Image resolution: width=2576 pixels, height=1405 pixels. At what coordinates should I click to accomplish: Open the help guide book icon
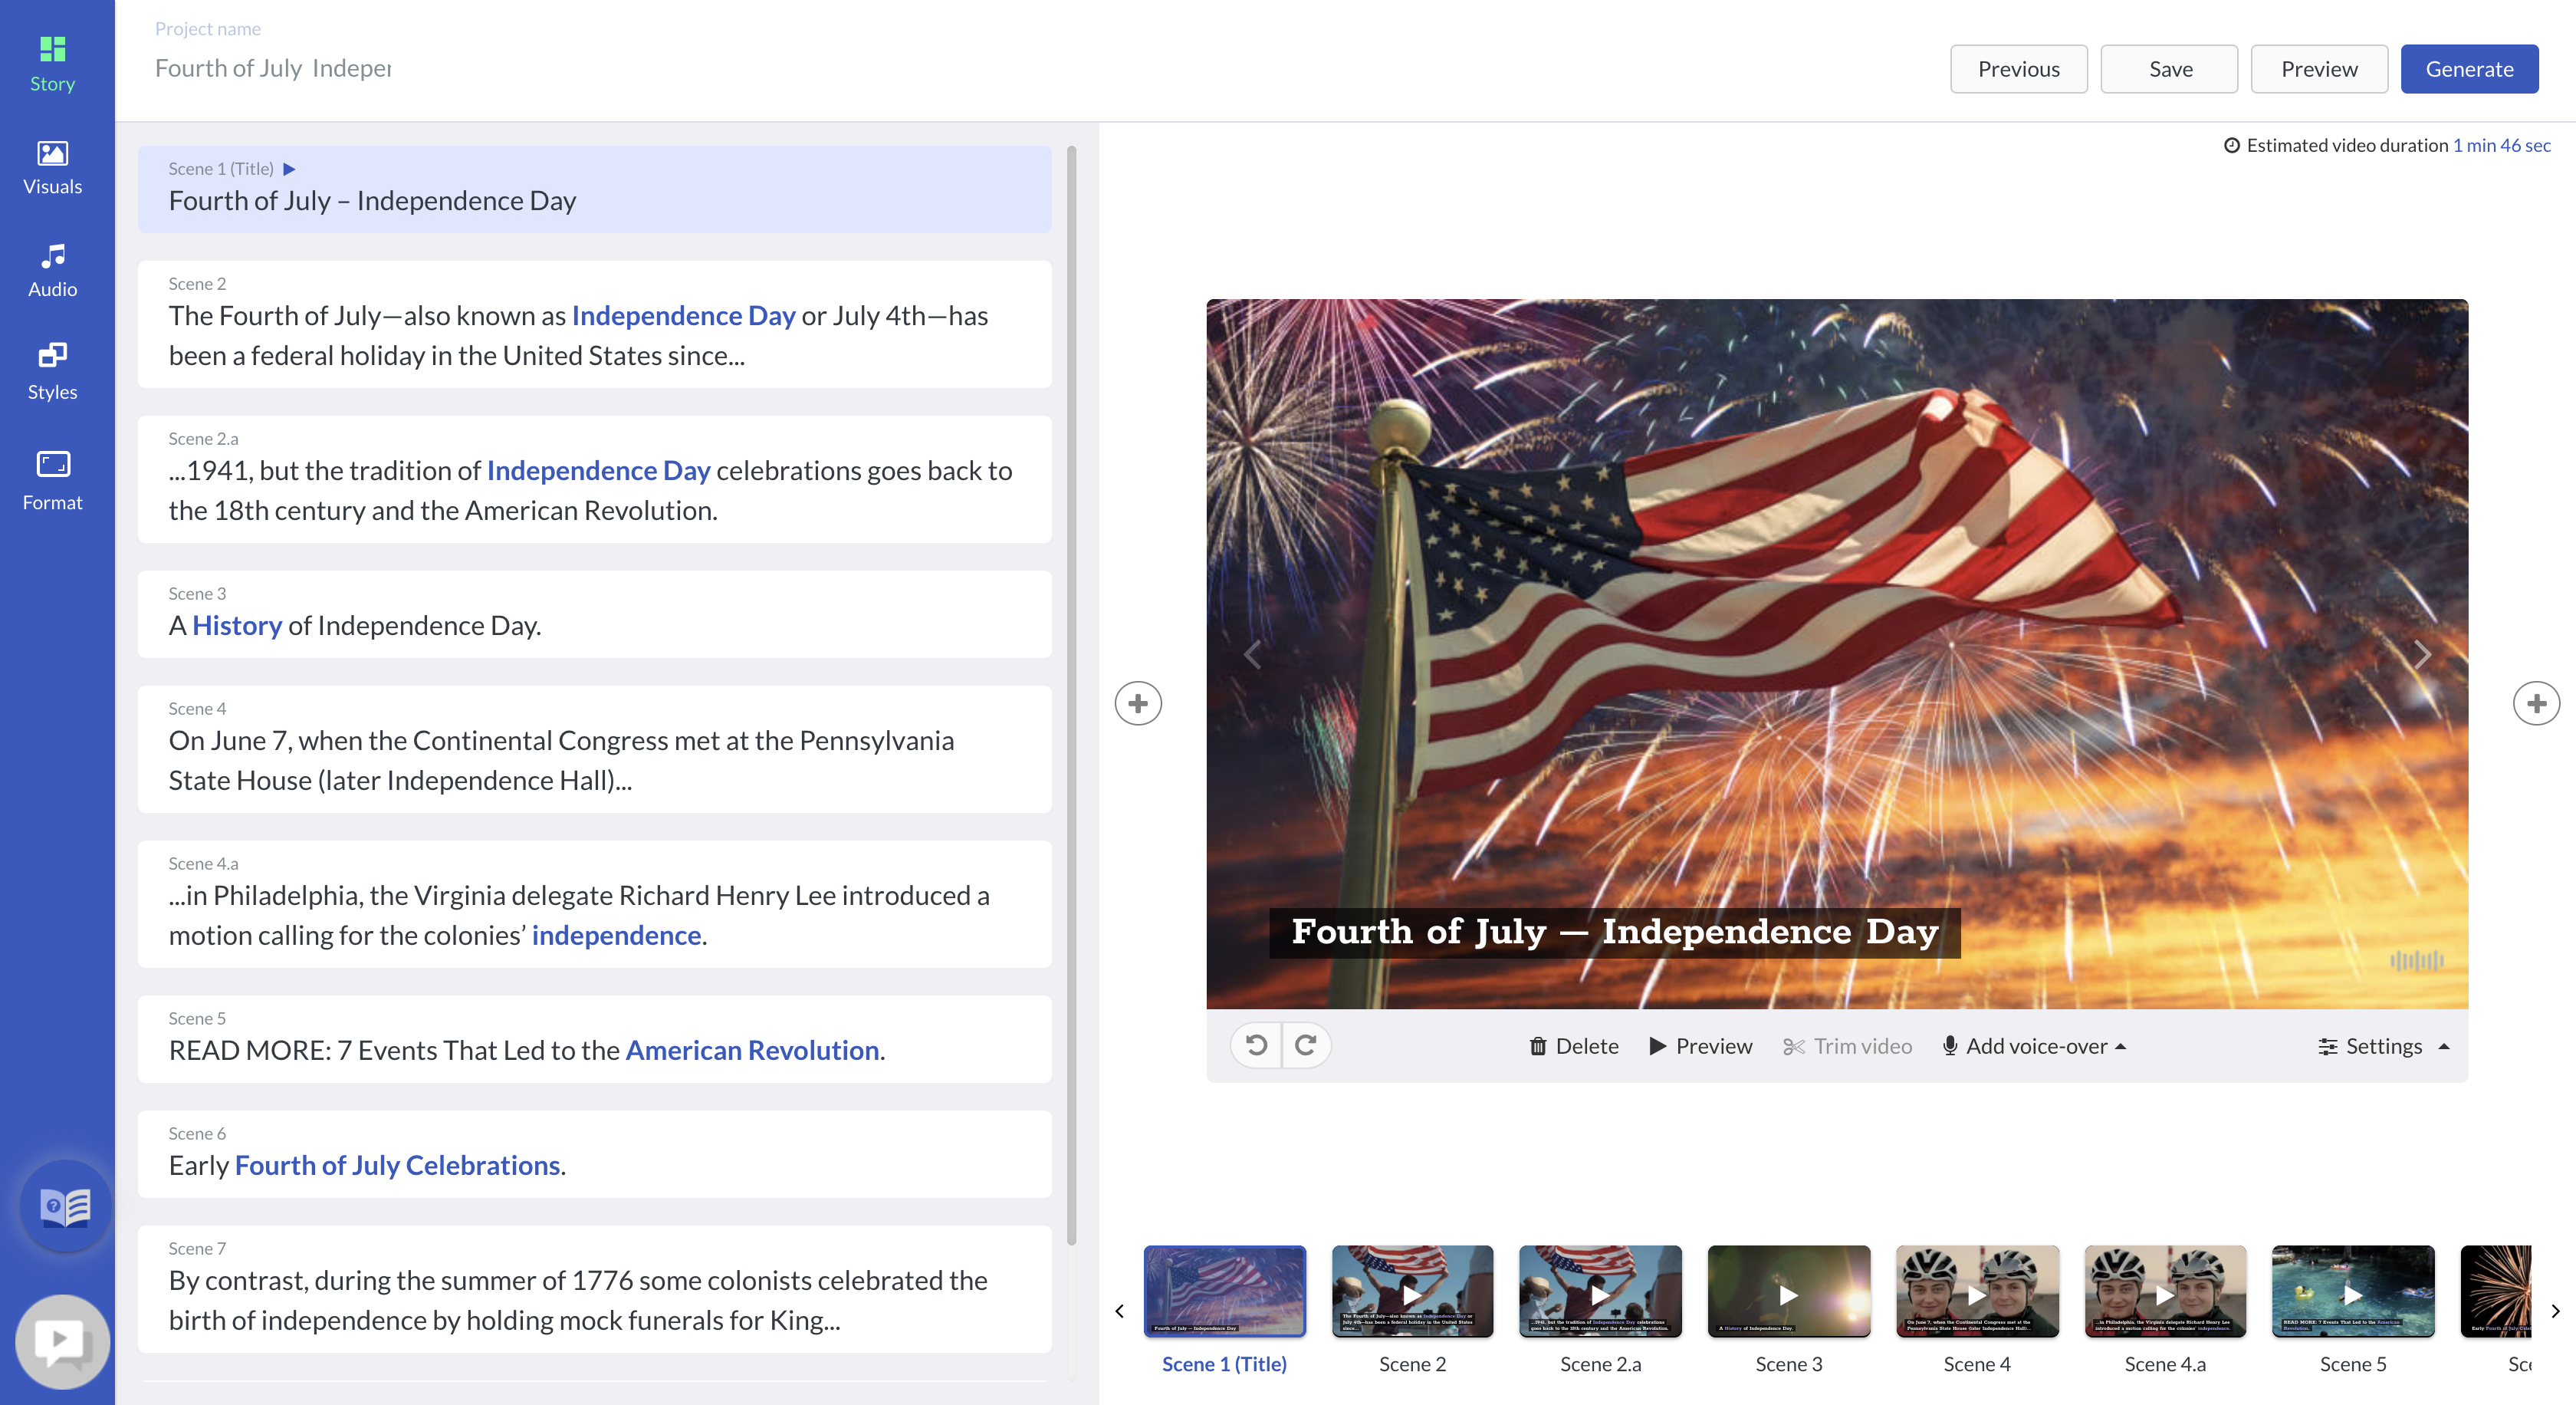[65, 1206]
